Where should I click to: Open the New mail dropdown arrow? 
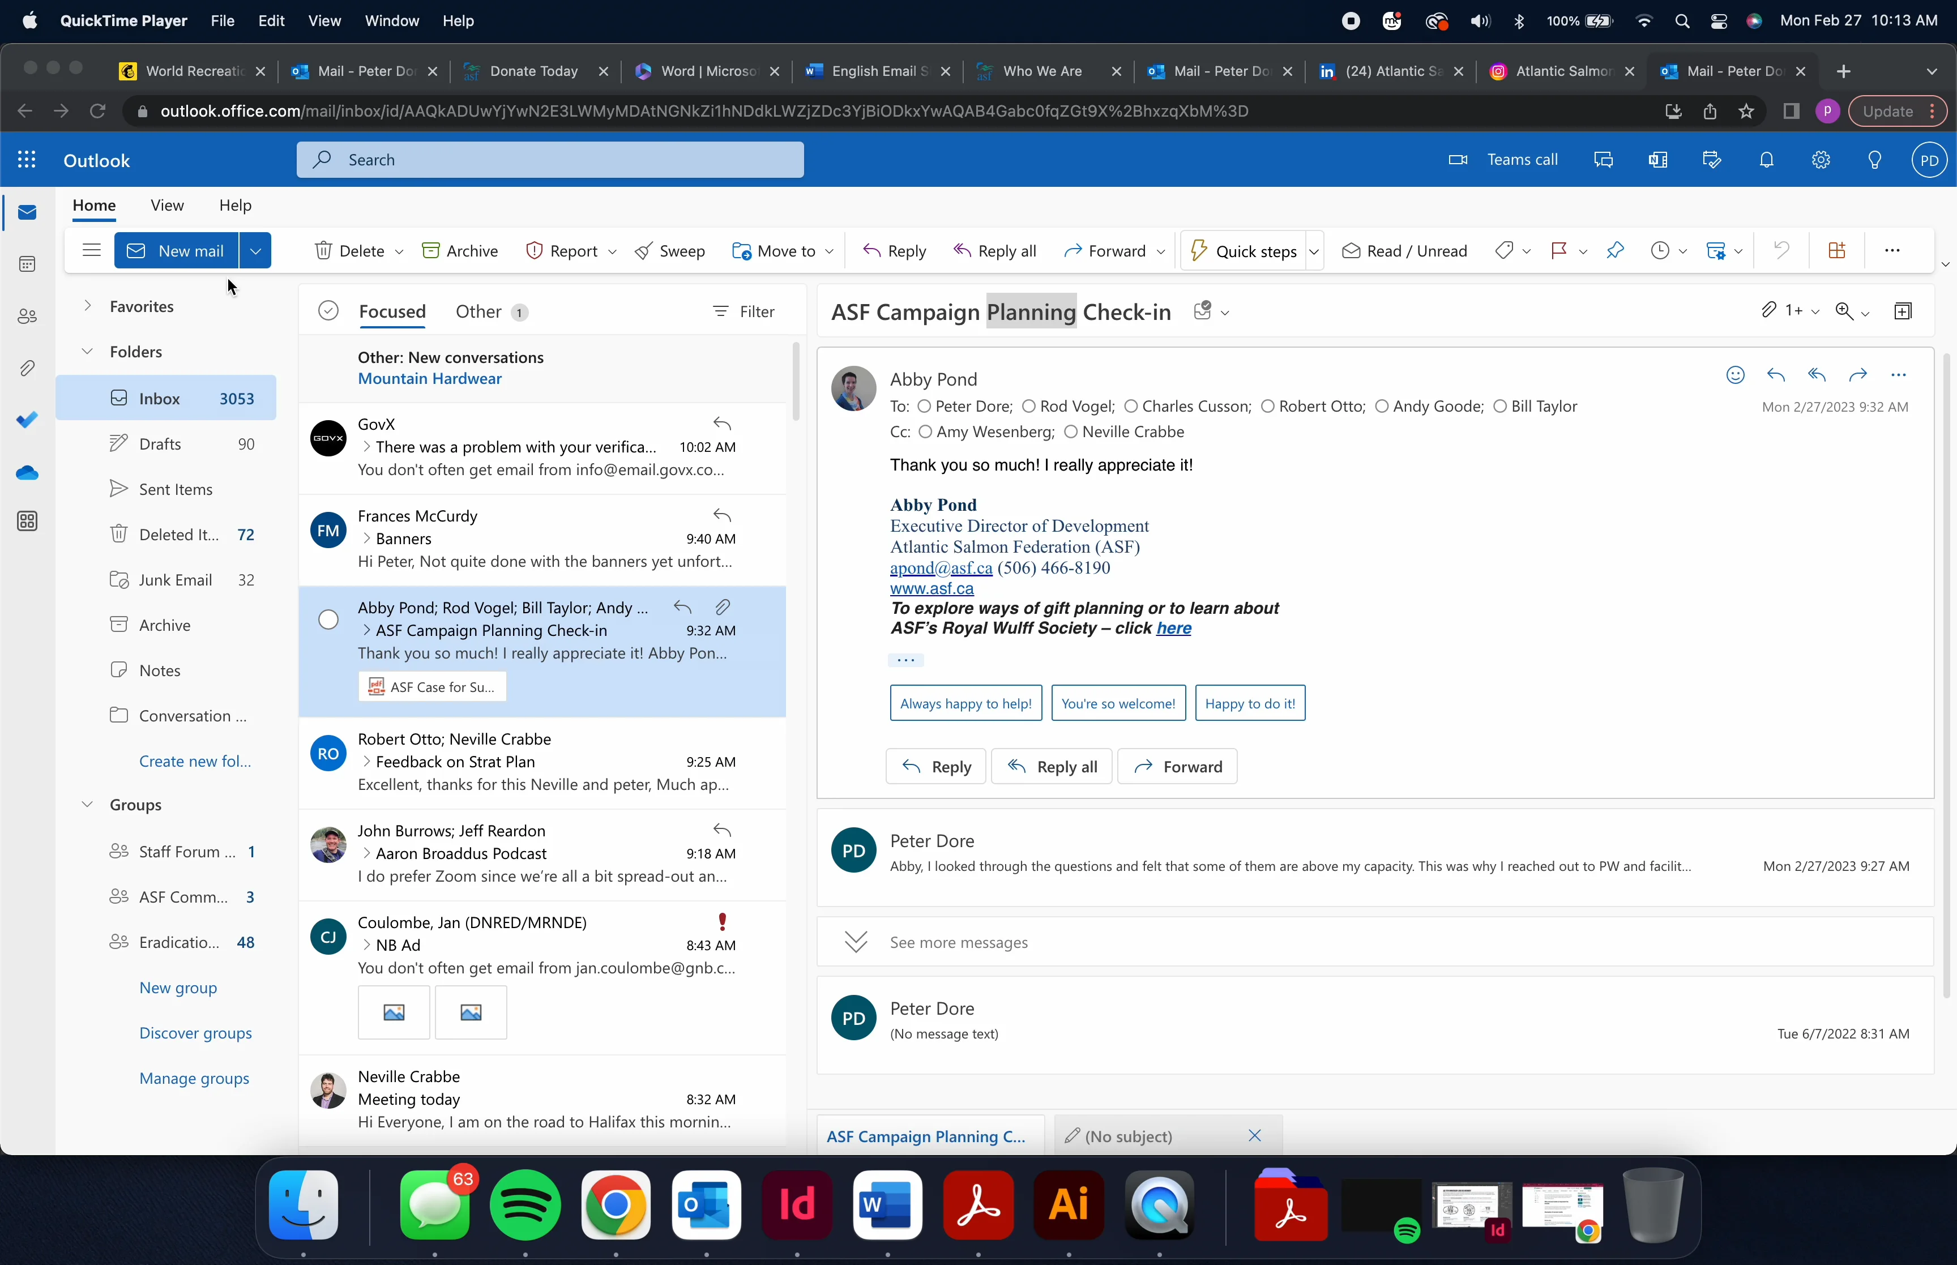(x=255, y=250)
